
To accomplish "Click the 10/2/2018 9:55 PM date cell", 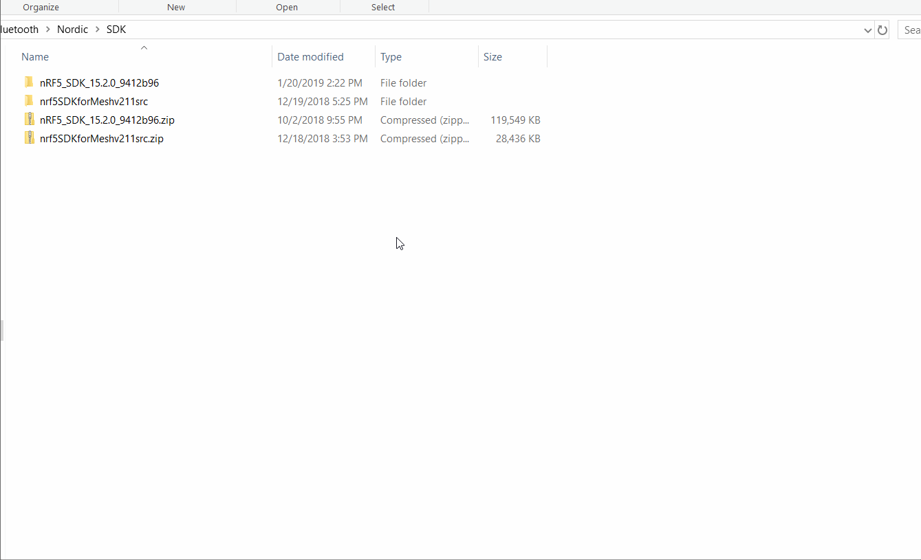I will pos(320,120).
